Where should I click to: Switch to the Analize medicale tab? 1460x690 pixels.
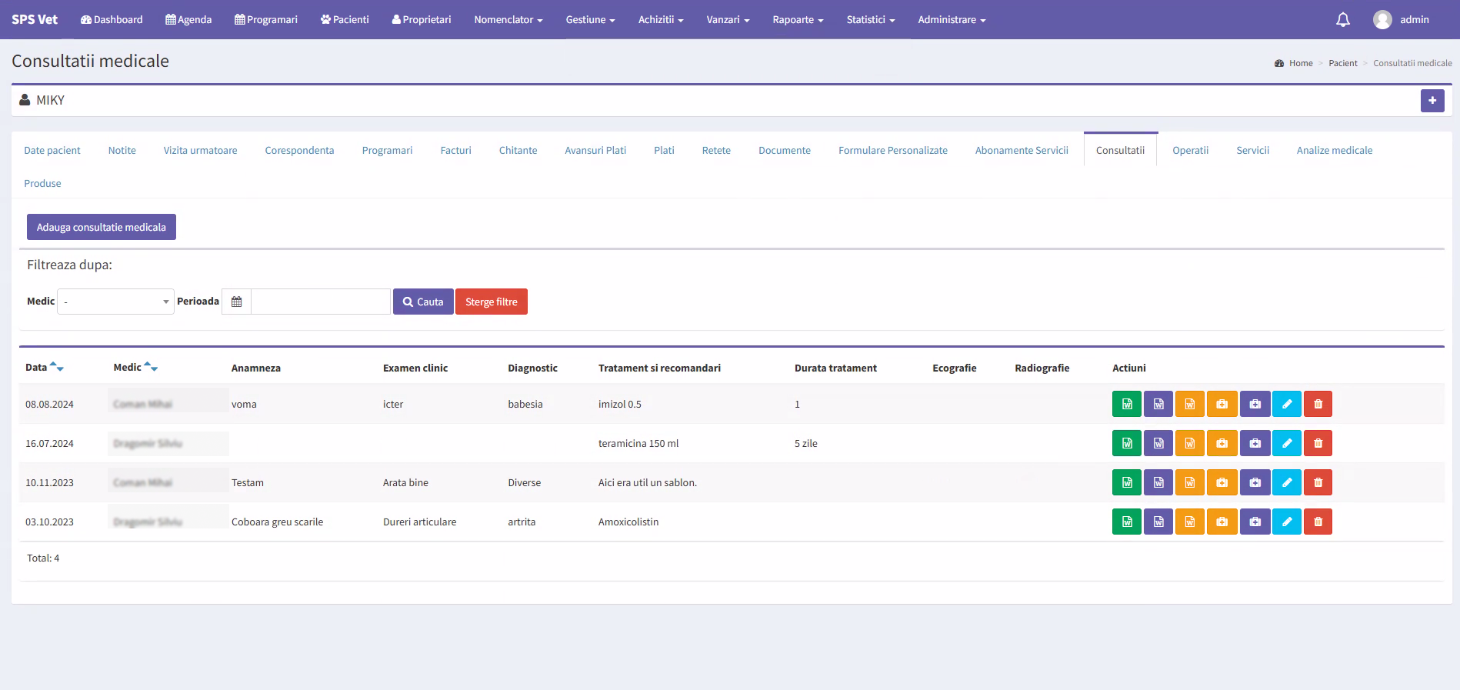pos(1334,150)
